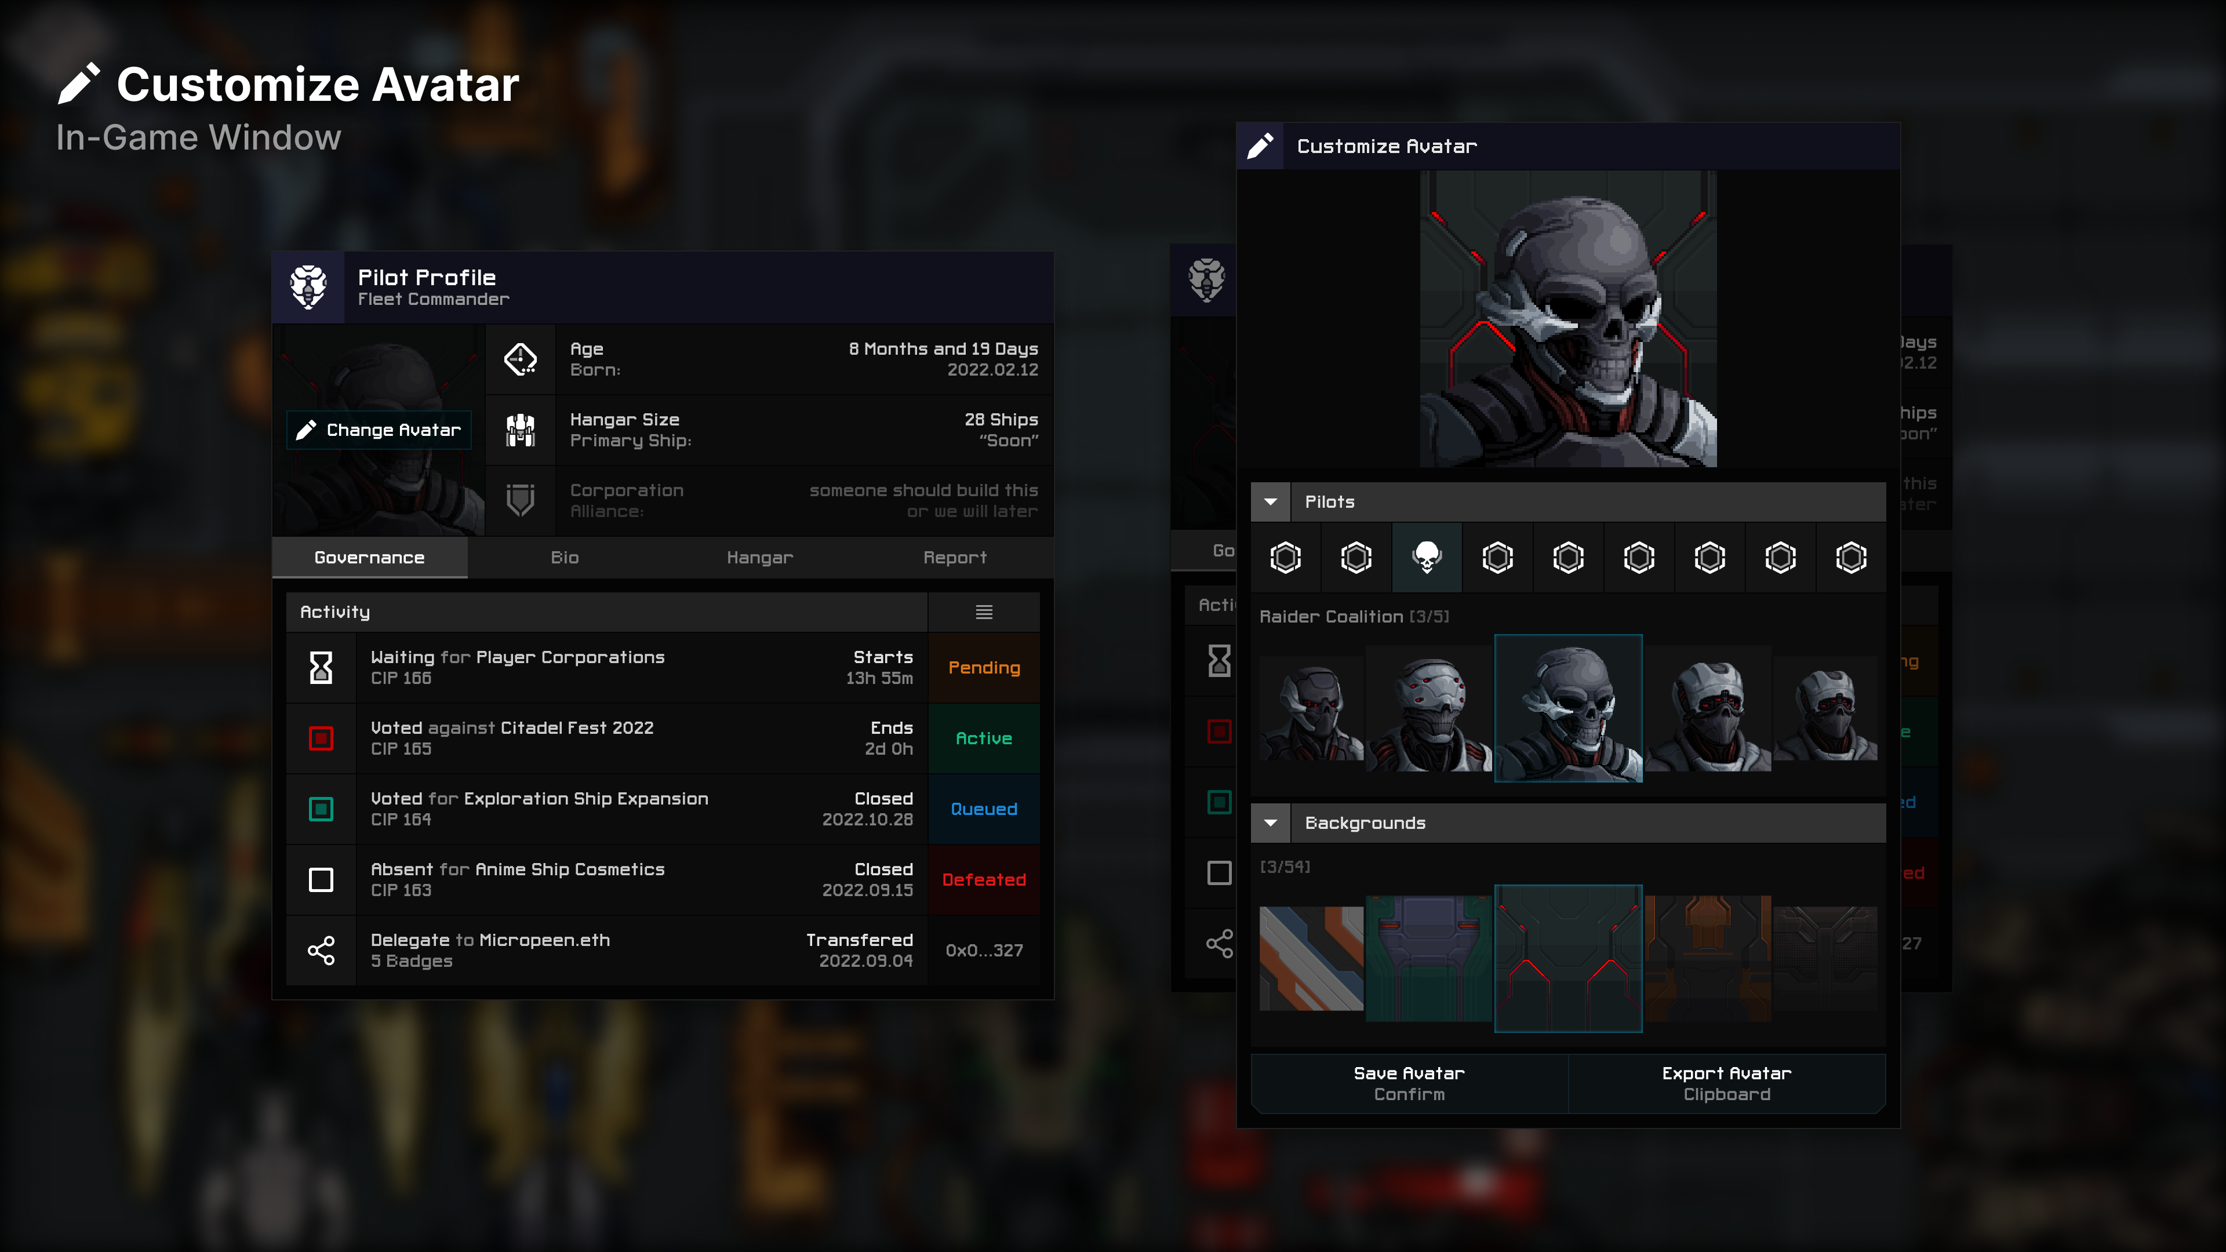Collapse the Pilots section arrow
Image resolution: width=2226 pixels, height=1252 pixels.
(1270, 502)
